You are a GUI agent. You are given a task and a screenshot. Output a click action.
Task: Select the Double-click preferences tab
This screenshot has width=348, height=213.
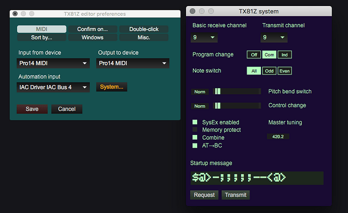144,29
